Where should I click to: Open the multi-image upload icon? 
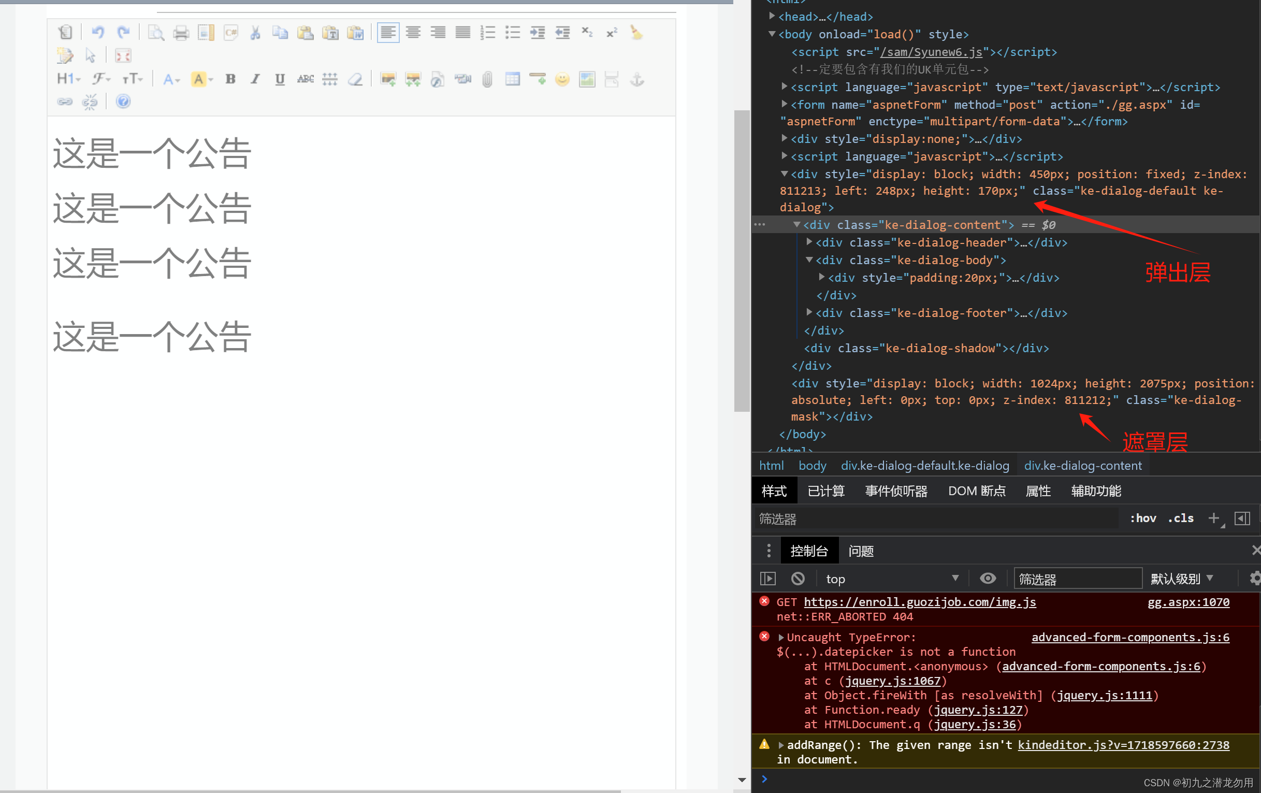click(413, 79)
